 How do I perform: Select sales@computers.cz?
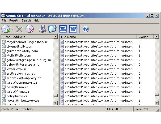[x=22, y=83]
